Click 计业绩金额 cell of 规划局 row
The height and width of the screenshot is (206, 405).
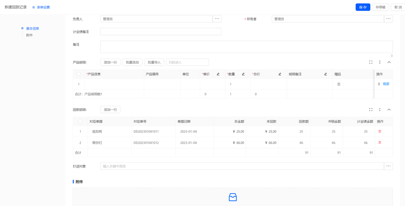click(359, 131)
